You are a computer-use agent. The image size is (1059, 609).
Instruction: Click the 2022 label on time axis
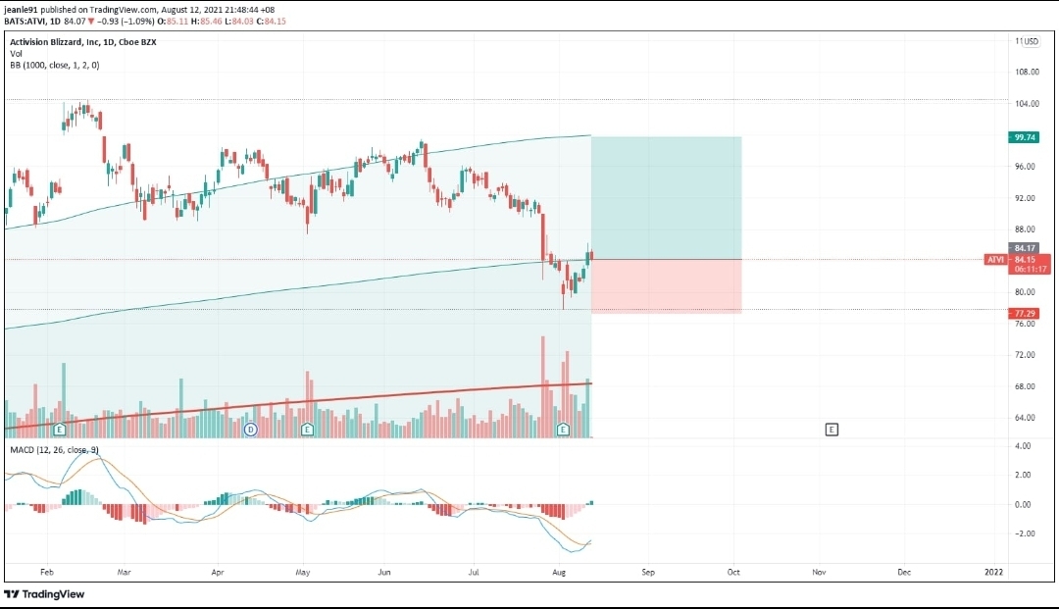993,572
